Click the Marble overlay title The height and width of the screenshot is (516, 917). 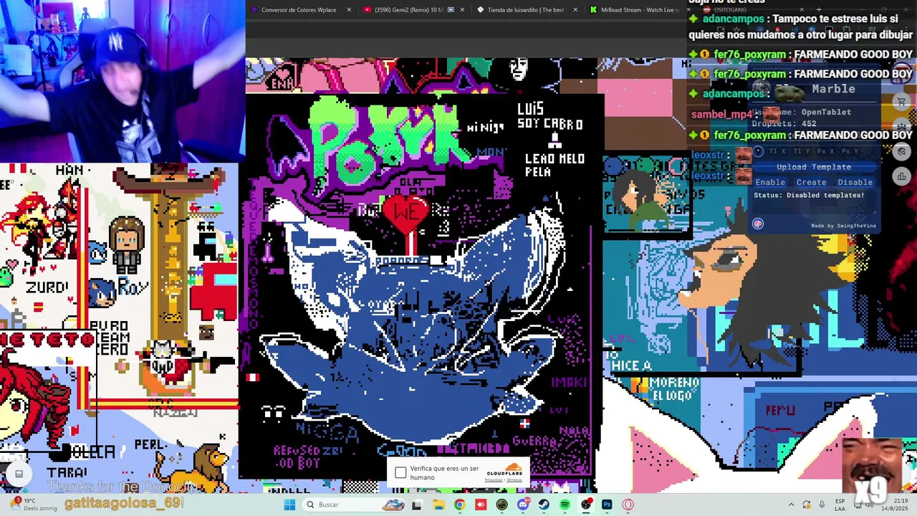click(833, 89)
